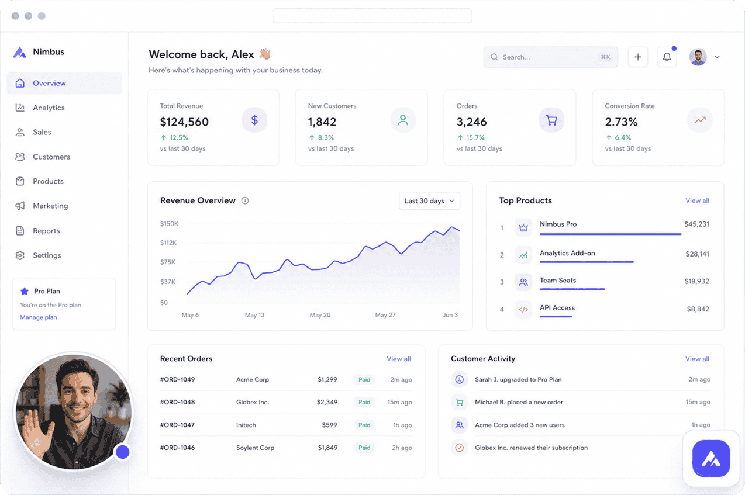Click the API Access code icon
The image size is (745, 495).
[523, 310]
